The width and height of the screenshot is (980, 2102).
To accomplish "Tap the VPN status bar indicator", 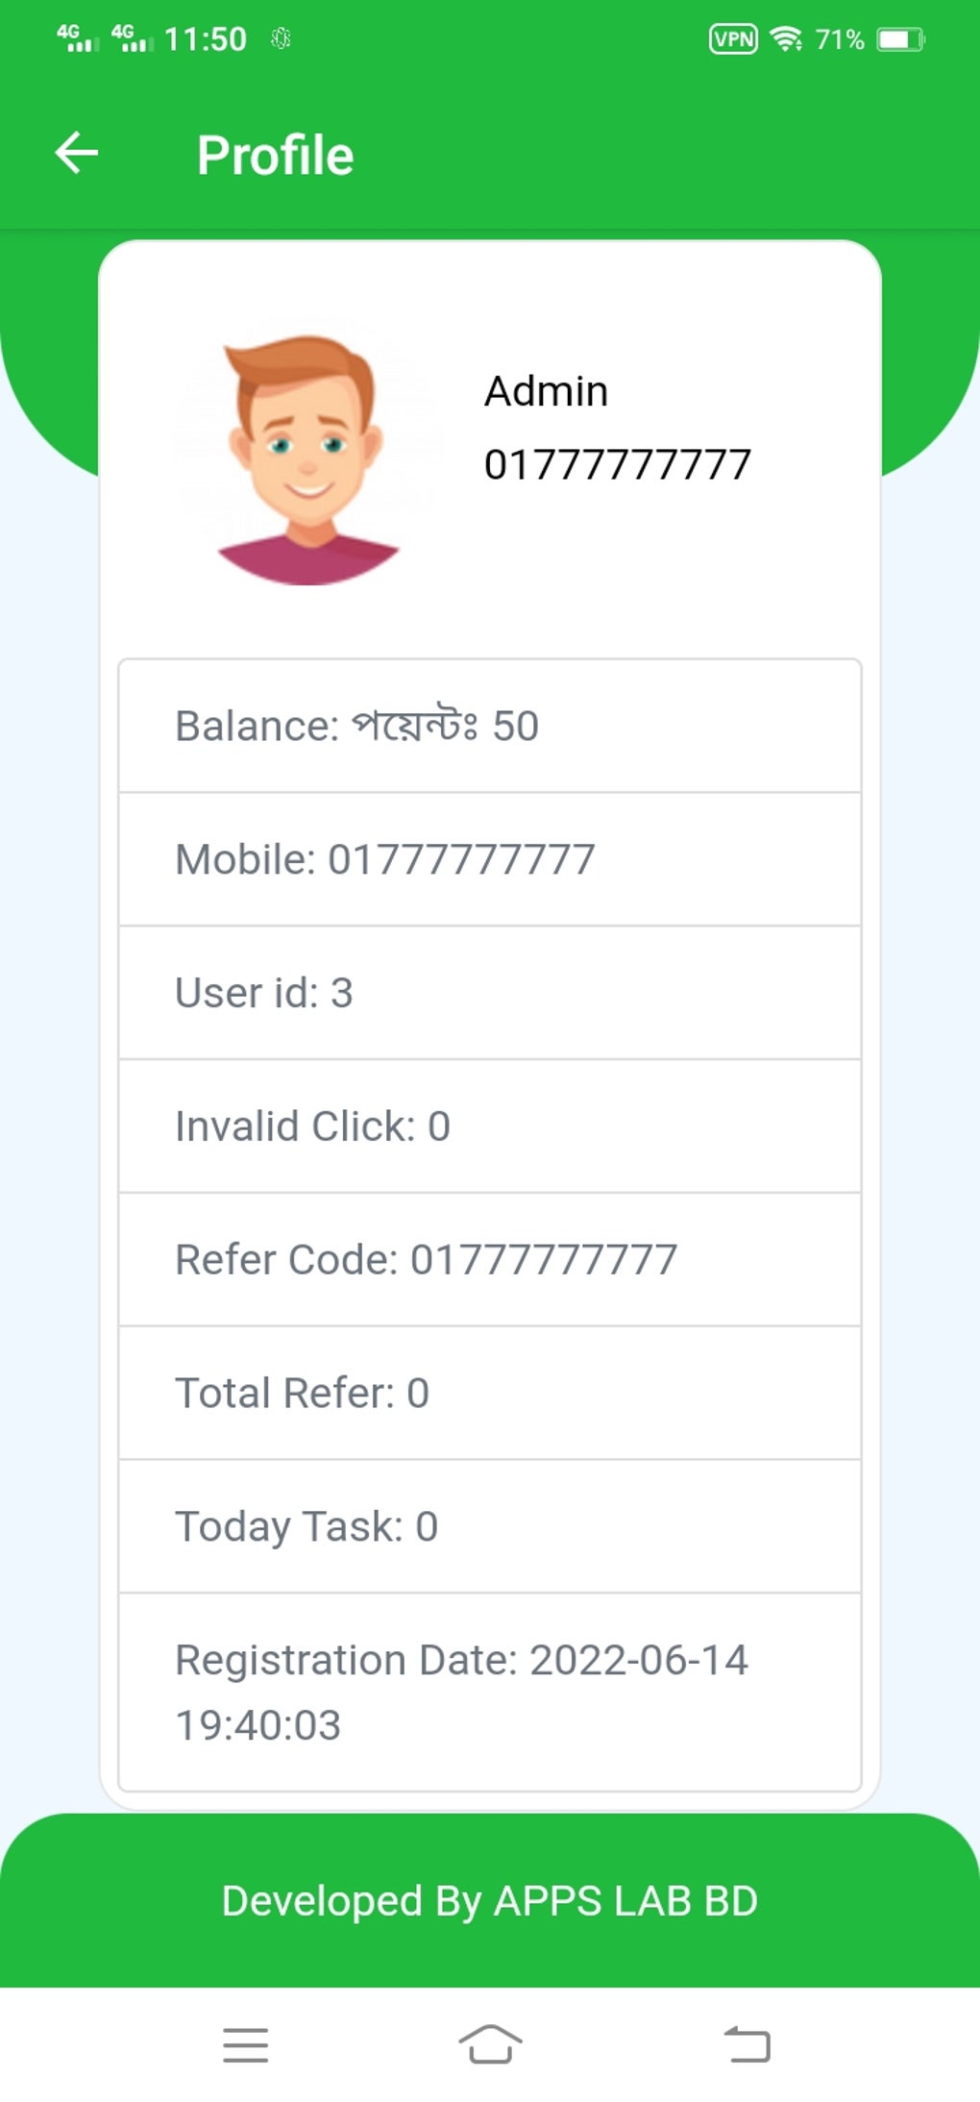I will coord(733,39).
